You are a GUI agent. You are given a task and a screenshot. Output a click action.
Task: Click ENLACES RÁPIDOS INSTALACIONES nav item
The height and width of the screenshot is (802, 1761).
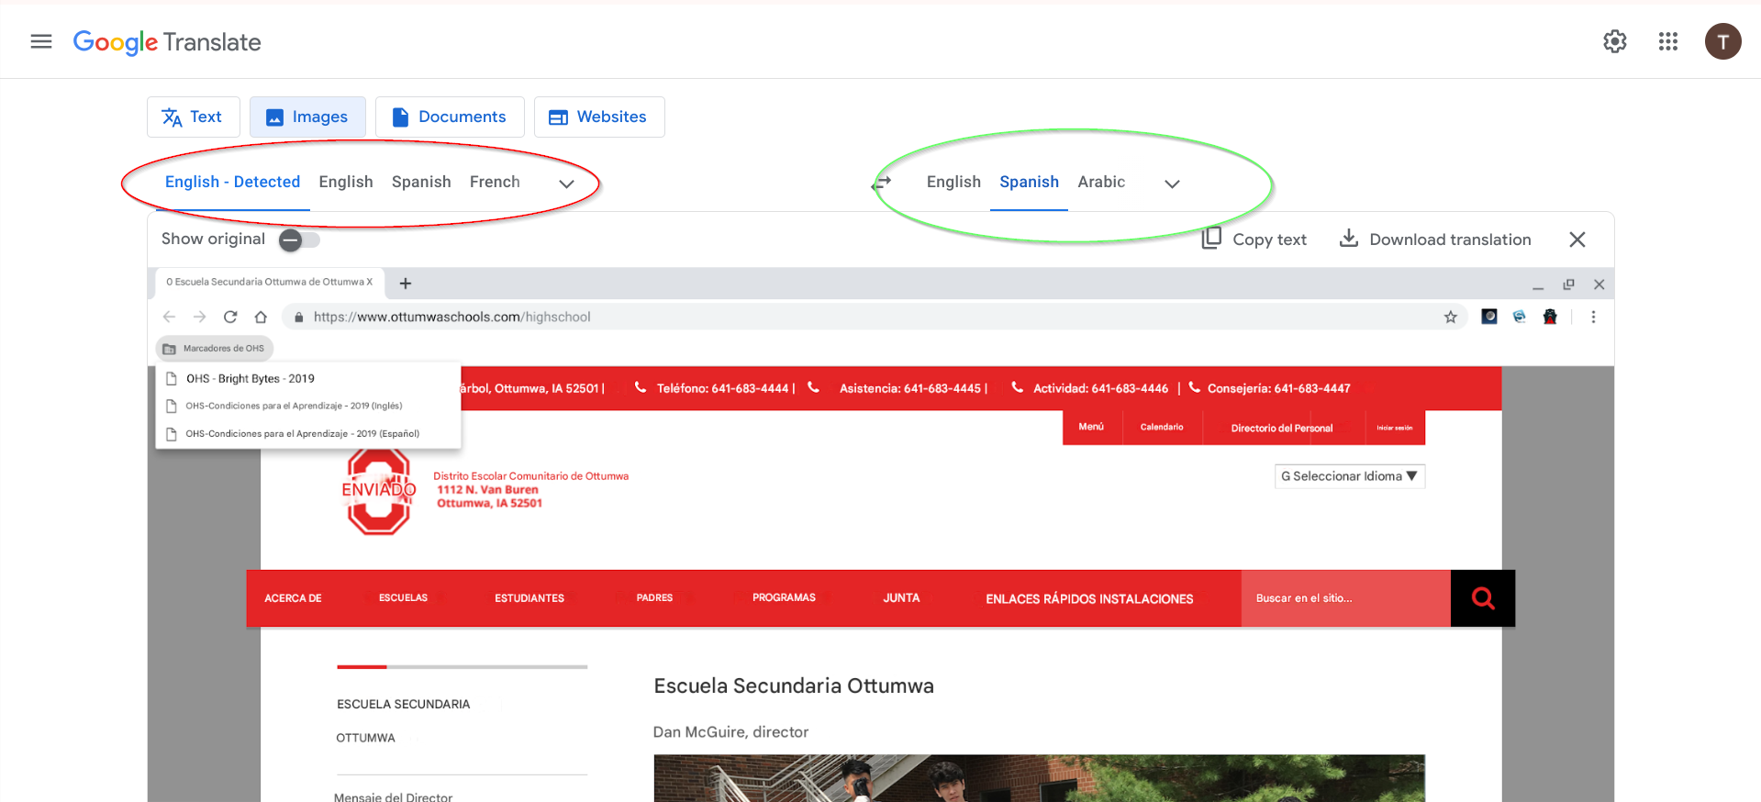click(x=1089, y=598)
